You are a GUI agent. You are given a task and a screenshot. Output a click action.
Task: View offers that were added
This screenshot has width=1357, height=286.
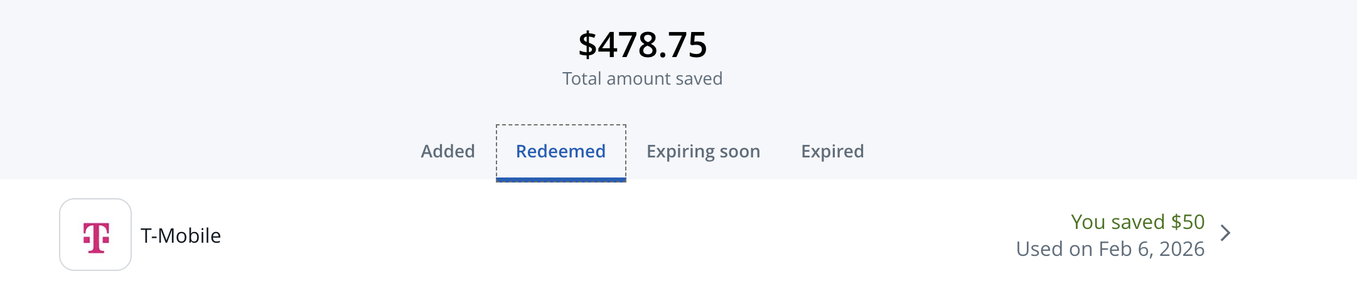(x=448, y=151)
